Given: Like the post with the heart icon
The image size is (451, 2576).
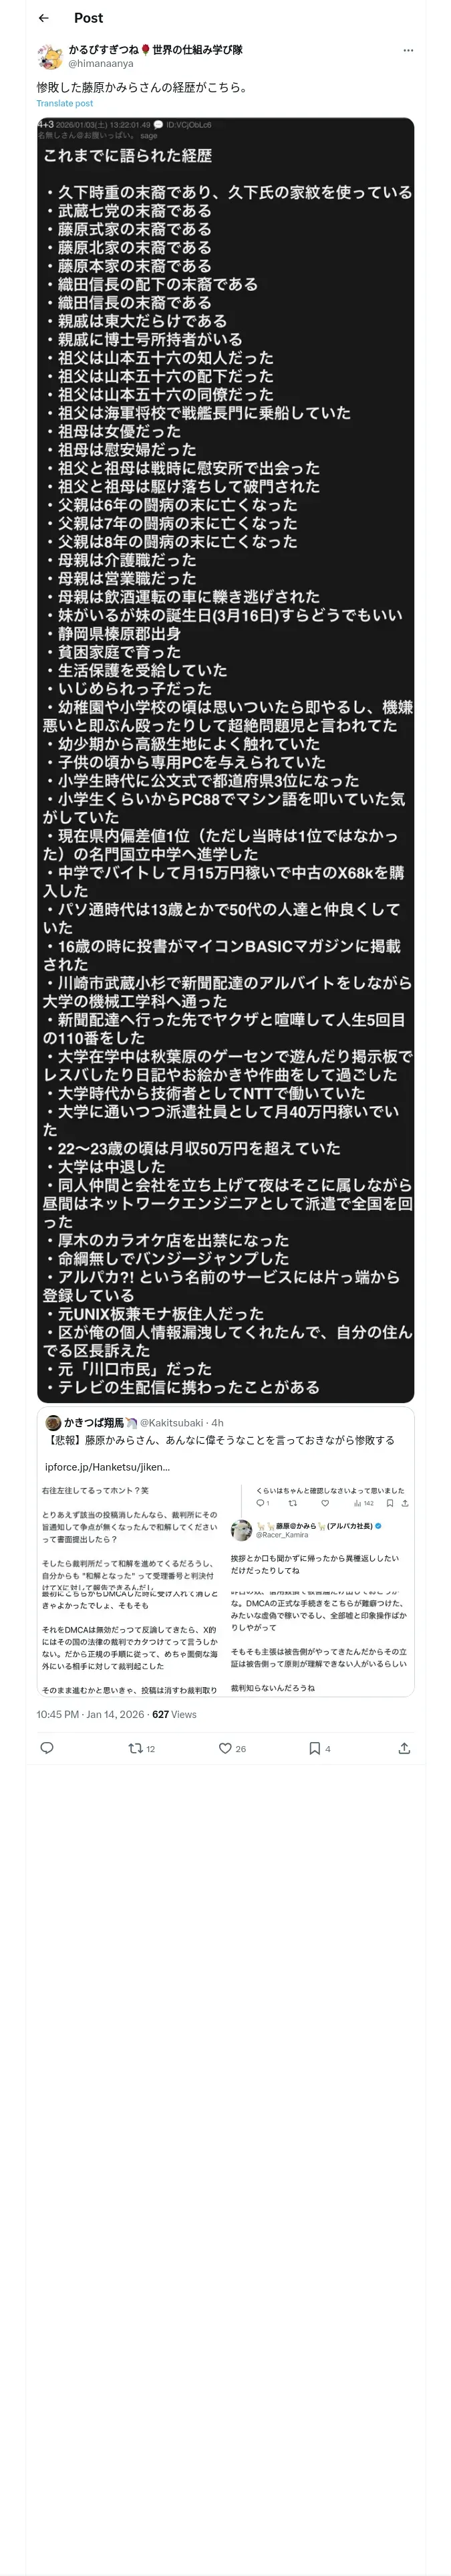Looking at the screenshot, I should pyautogui.click(x=232, y=1748).
